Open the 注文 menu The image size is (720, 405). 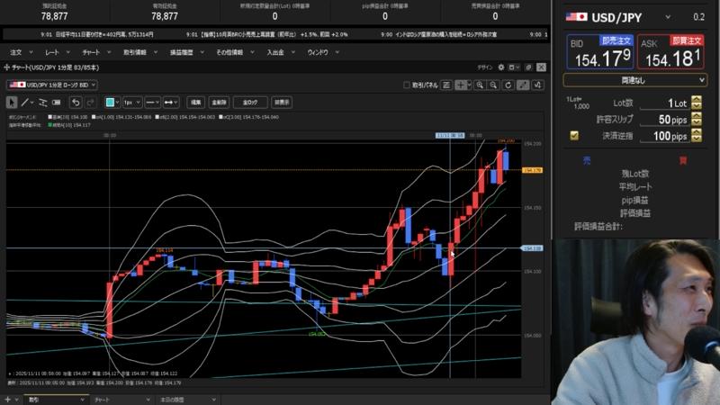[x=15, y=52]
